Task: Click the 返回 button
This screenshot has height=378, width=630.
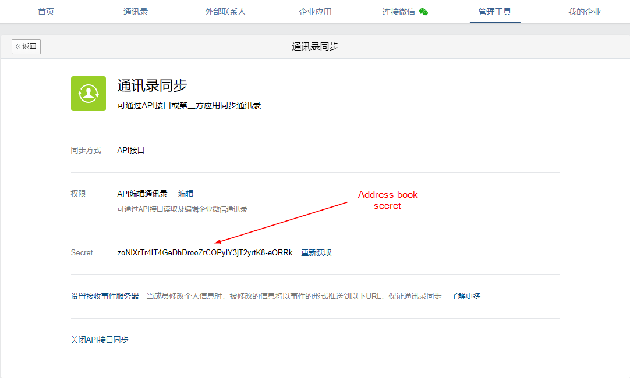Action: point(26,46)
